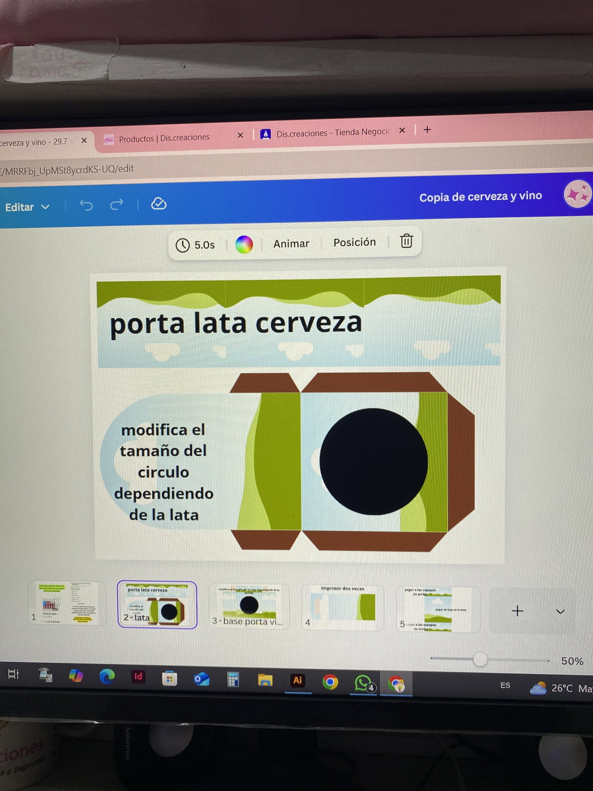Expand the Editar mode dropdown
The height and width of the screenshot is (791, 593).
tap(27, 207)
